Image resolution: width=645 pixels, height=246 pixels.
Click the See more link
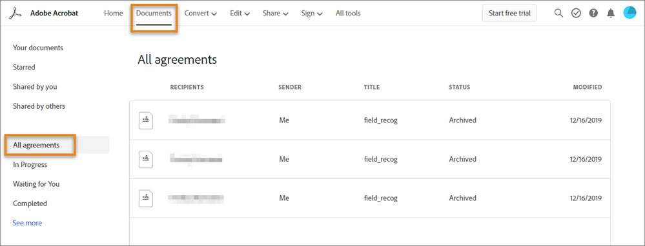click(x=27, y=223)
